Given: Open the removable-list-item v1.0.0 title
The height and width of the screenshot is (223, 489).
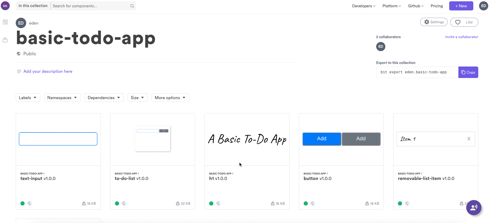Looking at the screenshot, I should (x=426, y=179).
